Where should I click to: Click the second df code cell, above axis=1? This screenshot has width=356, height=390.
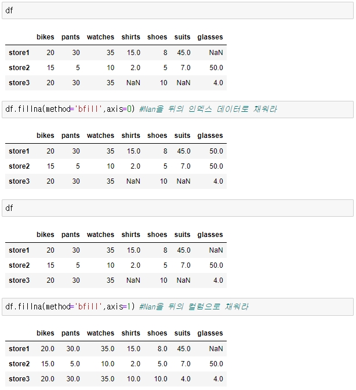[x=177, y=208]
